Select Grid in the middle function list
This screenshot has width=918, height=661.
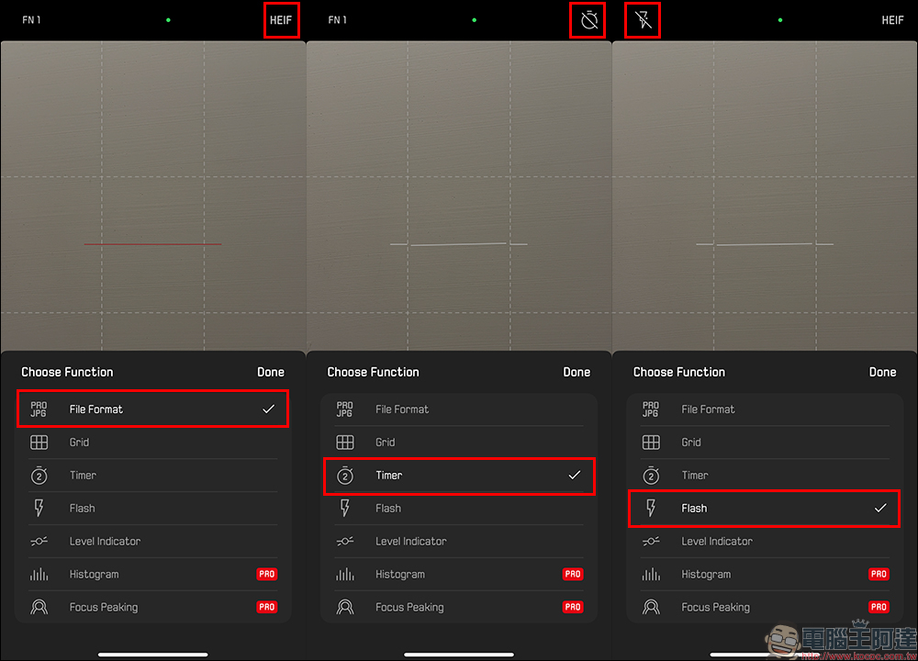pyautogui.click(x=386, y=443)
